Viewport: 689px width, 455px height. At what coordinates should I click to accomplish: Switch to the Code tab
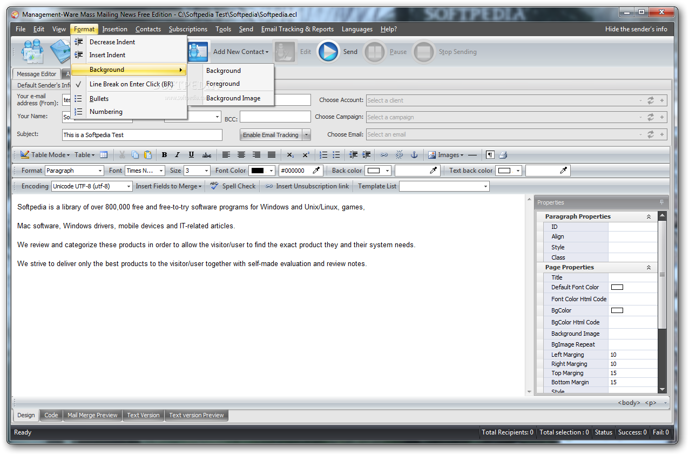[51, 415]
